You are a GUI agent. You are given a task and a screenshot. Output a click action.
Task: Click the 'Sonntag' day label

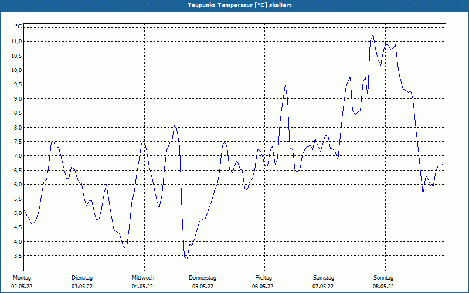(x=383, y=278)
